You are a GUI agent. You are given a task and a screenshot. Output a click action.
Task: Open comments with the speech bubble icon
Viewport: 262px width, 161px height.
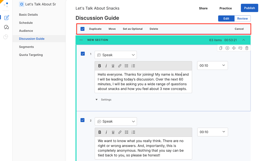(240, 48)
